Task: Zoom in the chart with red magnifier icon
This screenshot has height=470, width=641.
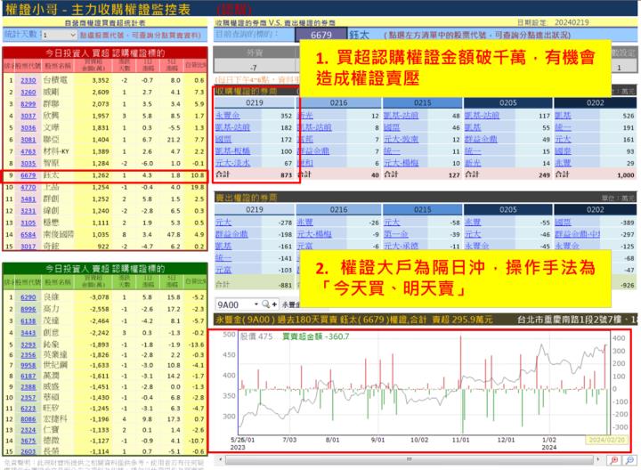Action: tap(614, 460)
